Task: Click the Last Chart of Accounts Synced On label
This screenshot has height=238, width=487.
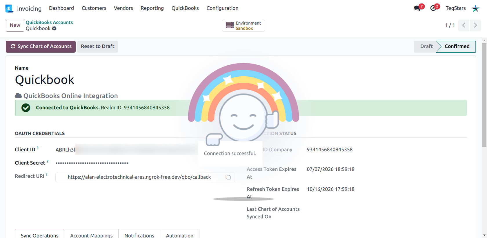Action: click(273, 213)
